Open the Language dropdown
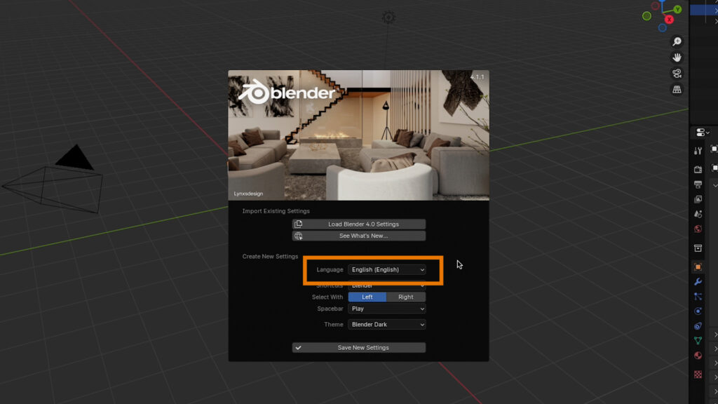Image resolution: width=718 pixels, height=404 pixels. (387, 270)
